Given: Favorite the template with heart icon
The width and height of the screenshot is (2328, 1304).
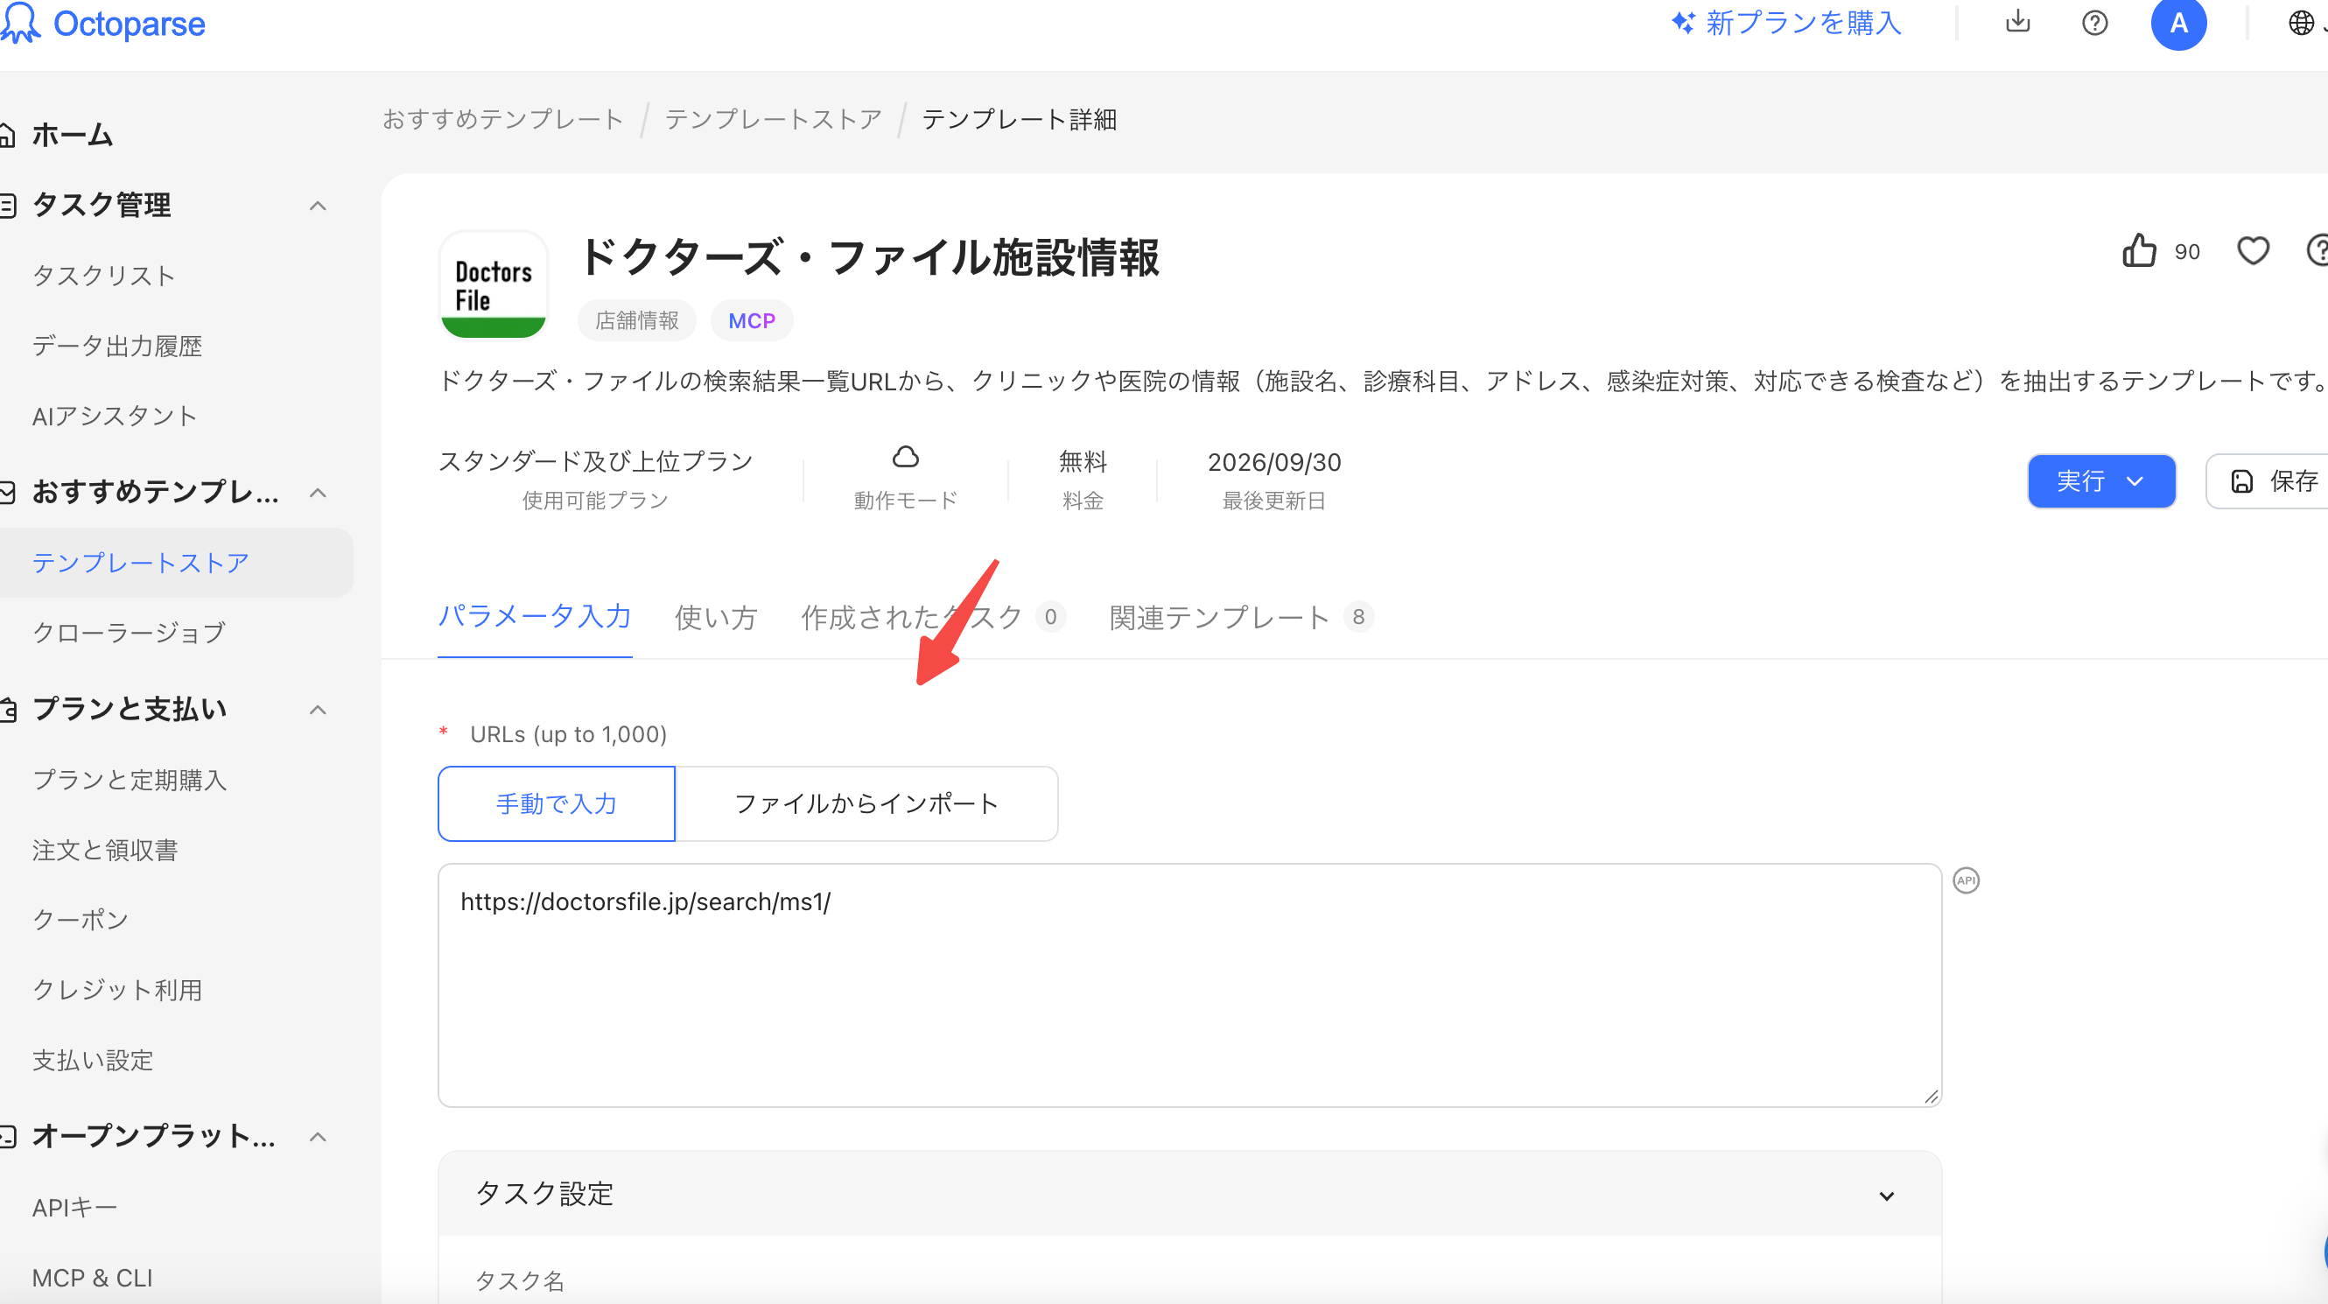Looking at the screenshot, I should click(x=2252, y=251).
